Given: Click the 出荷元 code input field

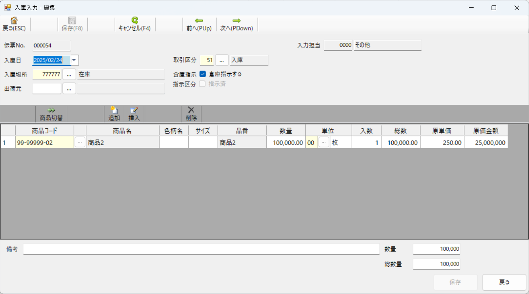Looking at the screenshot, I should pyautogui.click(x=47, y=89).
